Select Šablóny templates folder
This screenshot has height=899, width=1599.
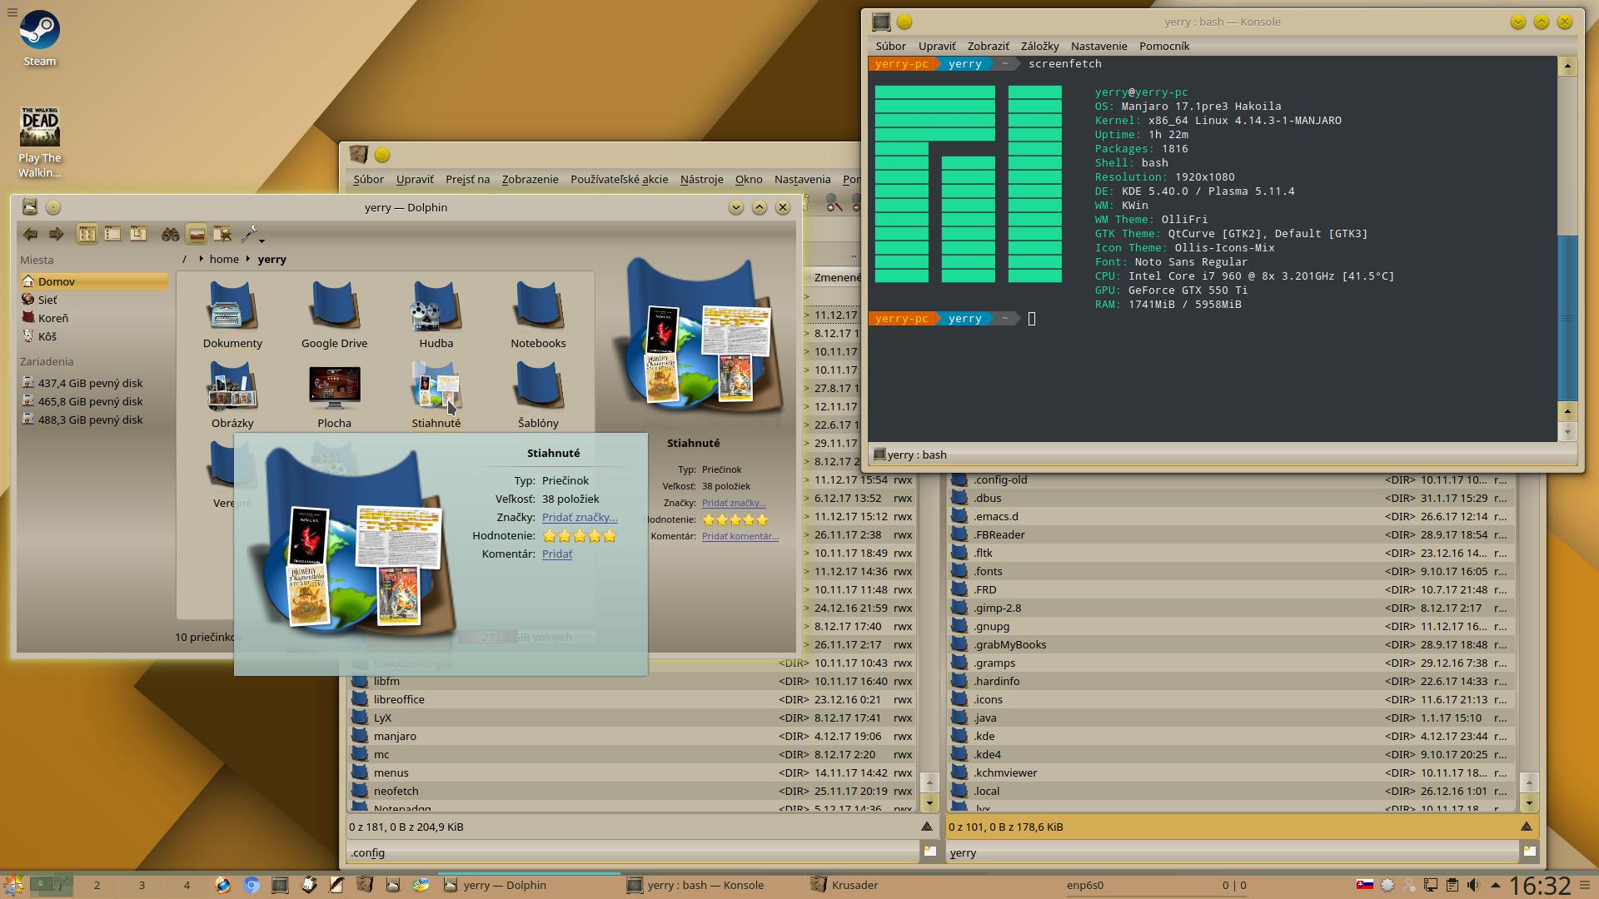538,393
